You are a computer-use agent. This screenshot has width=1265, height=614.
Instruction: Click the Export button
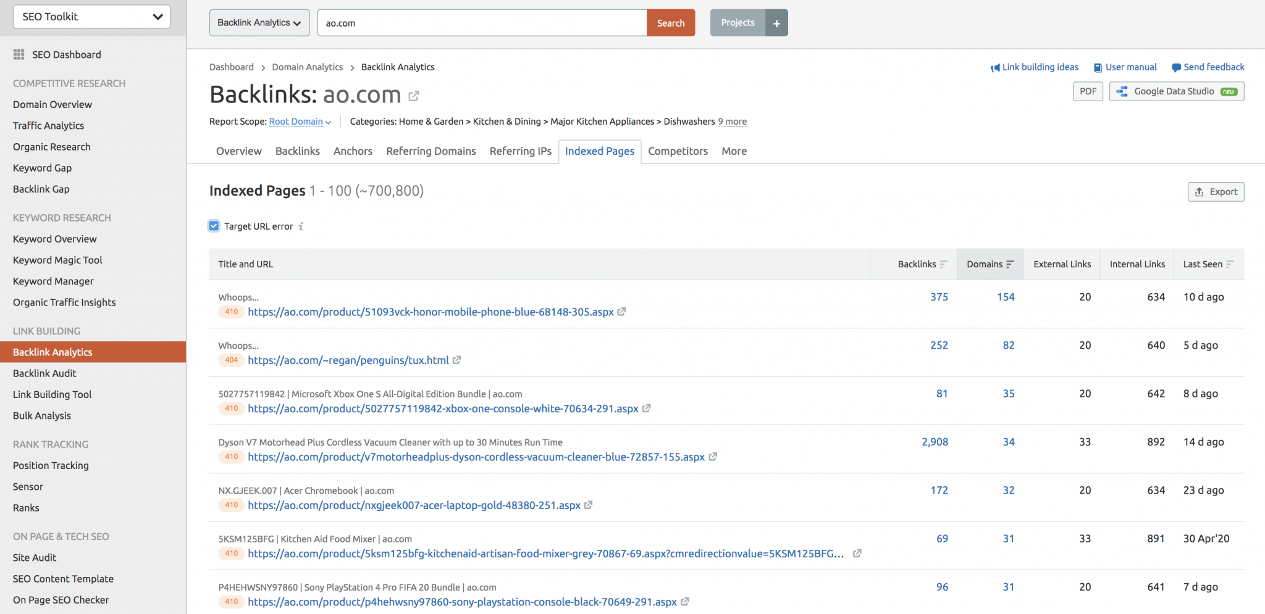coord(1216,192)
